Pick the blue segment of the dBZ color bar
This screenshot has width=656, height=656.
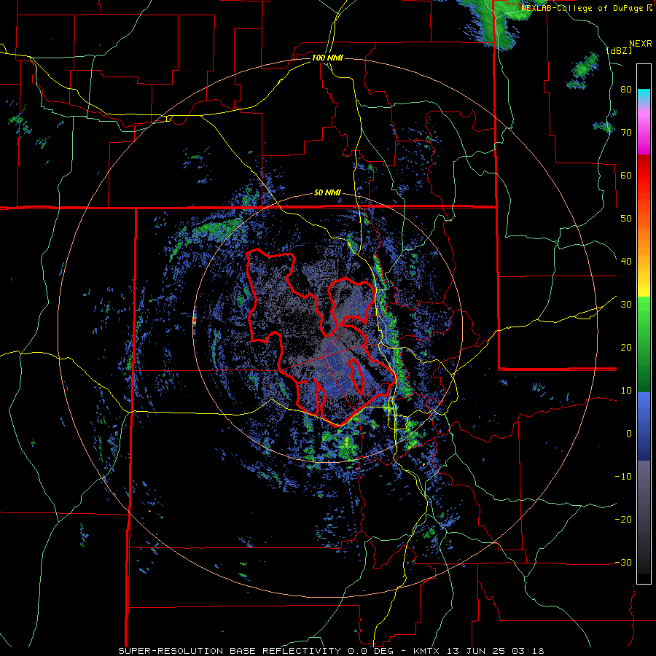tap(644, 426)
